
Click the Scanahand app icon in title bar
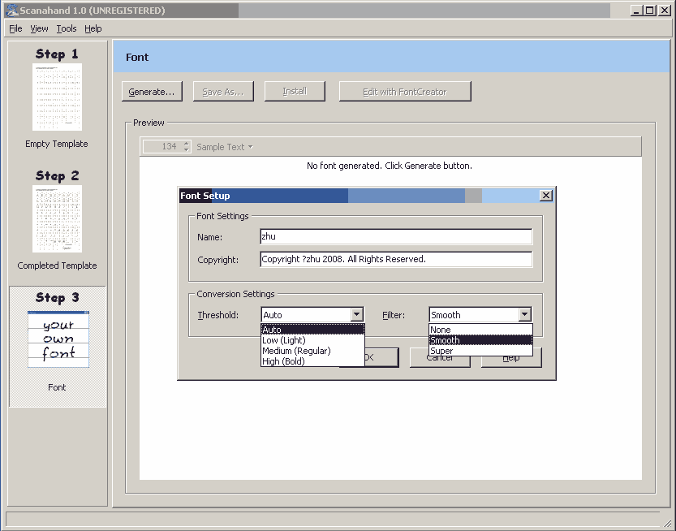click(12, 11)
